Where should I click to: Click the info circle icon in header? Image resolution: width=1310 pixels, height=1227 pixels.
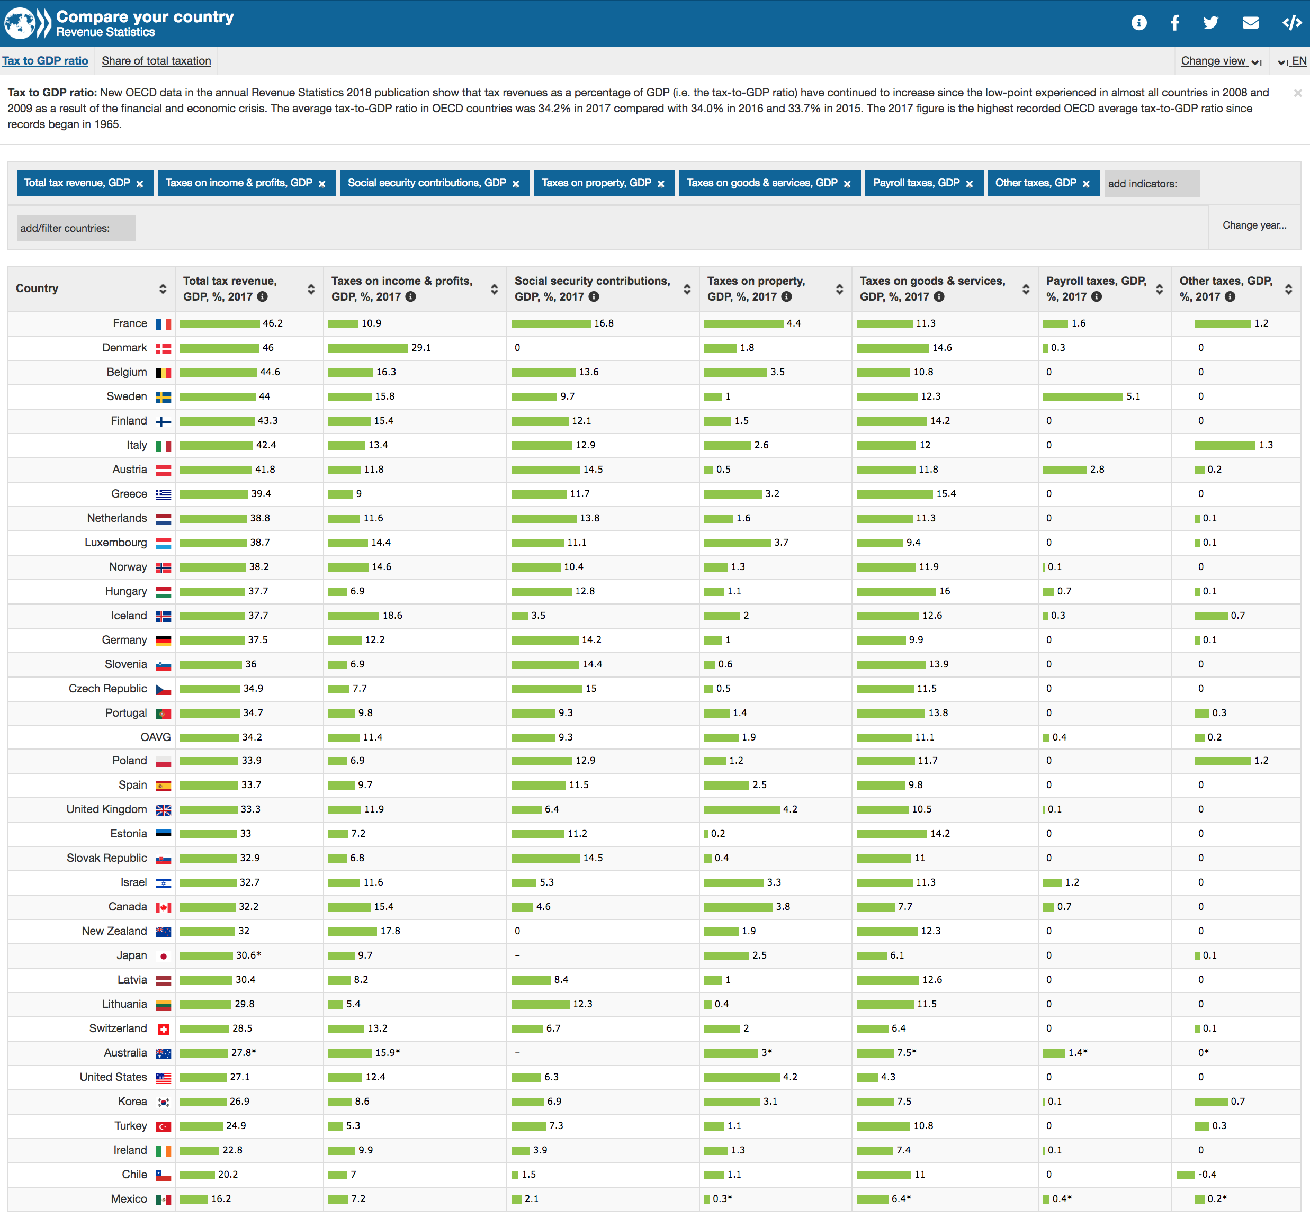coord(1138,23)
